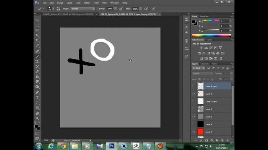Image resolution: width=268 pixels, height=150 pixels.
Task: Hide Layer 5 using its eye icon
Action: pos(193,132)
